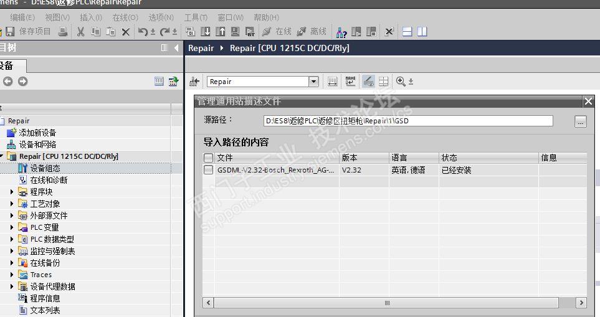Click the Redo arrow icon
This screenshot has width=600, height=317.
(165, 32)
